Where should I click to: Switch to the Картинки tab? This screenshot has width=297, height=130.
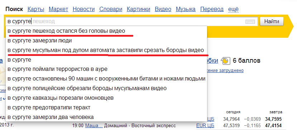coord(138,9)
